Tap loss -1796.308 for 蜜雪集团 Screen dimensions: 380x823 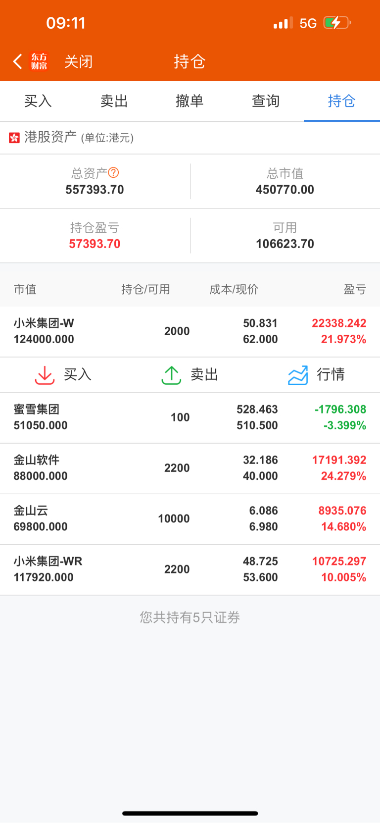[340, 410]
